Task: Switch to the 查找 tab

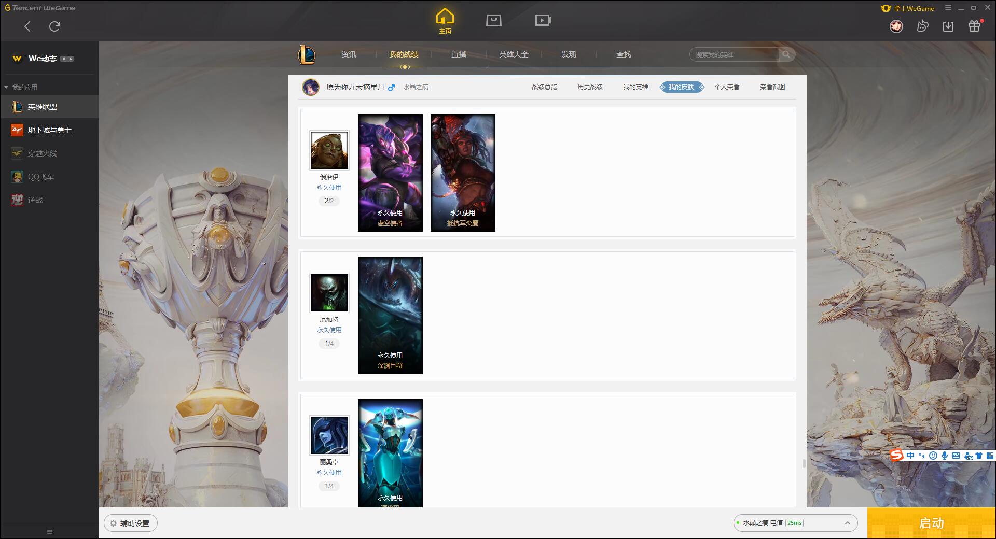Action: [x=624, y=54]
